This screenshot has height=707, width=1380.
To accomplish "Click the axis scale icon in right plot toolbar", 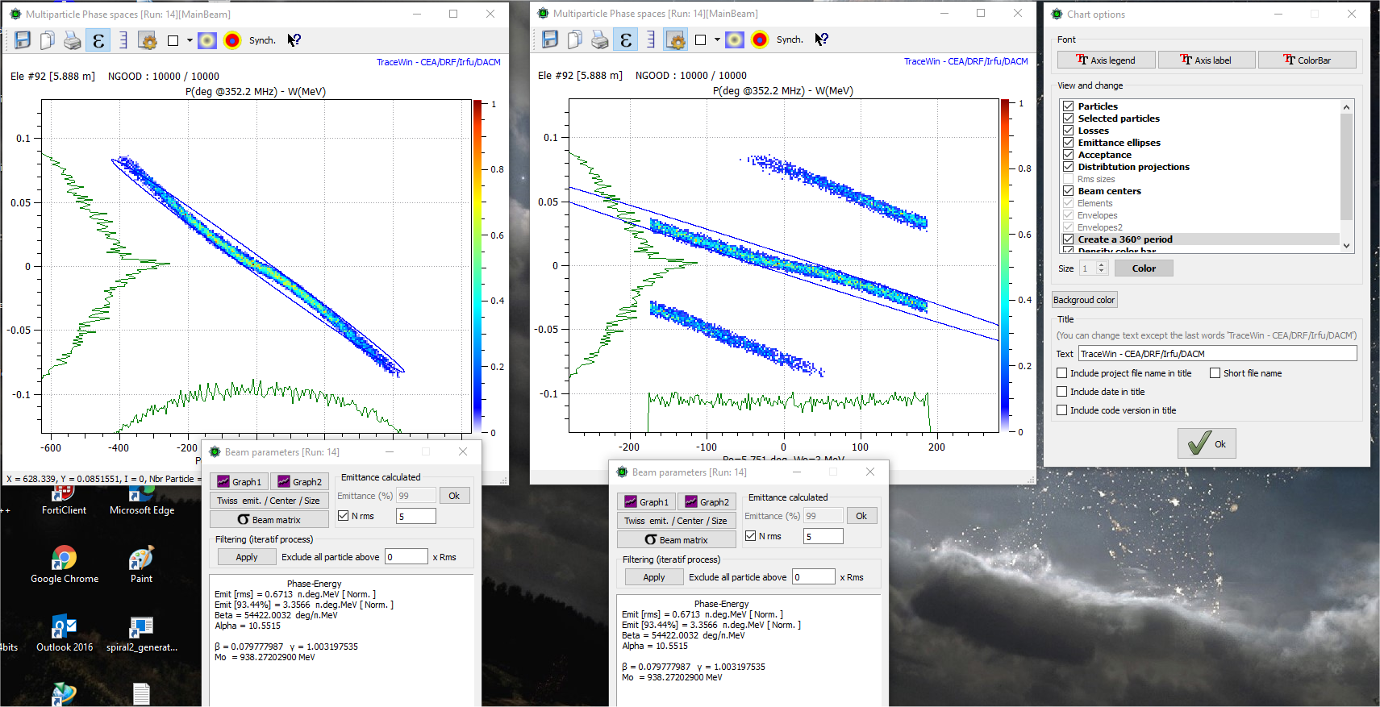I will [x=651, y=40].
